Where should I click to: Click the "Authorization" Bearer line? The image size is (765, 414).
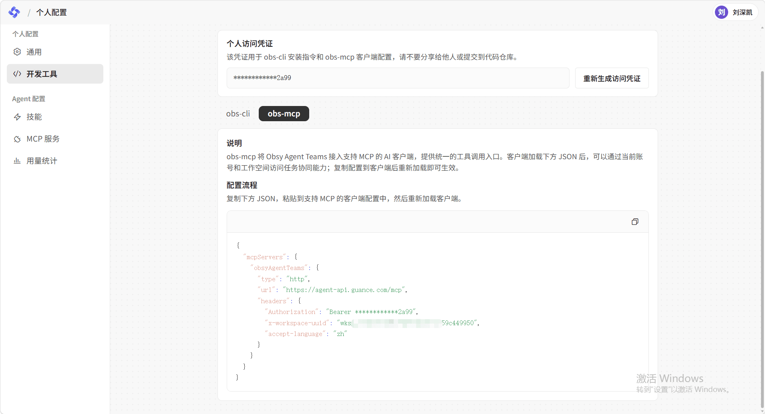click(342, 312)
